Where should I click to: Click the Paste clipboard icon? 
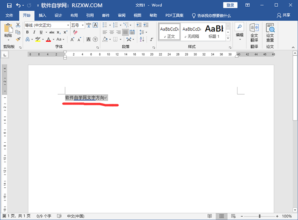pyautogui.click(x=9, y=28)
